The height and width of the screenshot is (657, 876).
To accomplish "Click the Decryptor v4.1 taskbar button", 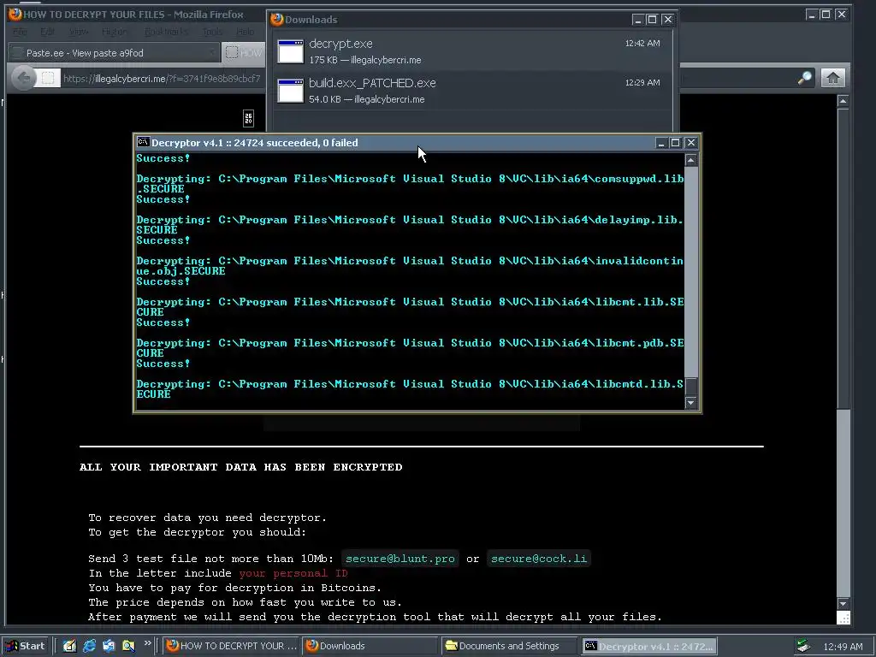I will tap(648, 646).
